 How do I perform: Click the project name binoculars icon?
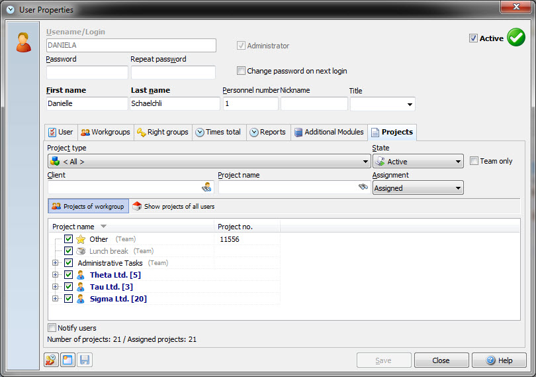point(363,187)
